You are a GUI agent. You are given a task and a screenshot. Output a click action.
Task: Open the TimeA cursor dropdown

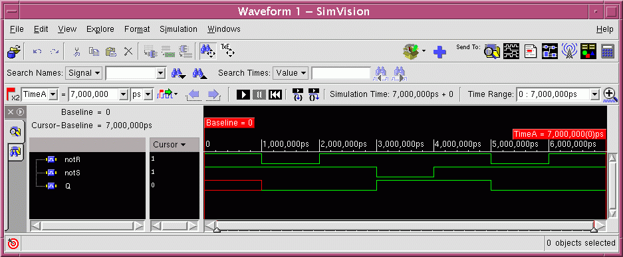[x=40, y=94]
